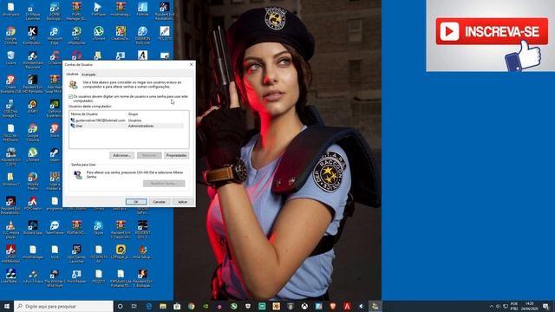
Task: Open the Steam desktop shortcut
Action: pyautogui.click(x=55, y=154)
